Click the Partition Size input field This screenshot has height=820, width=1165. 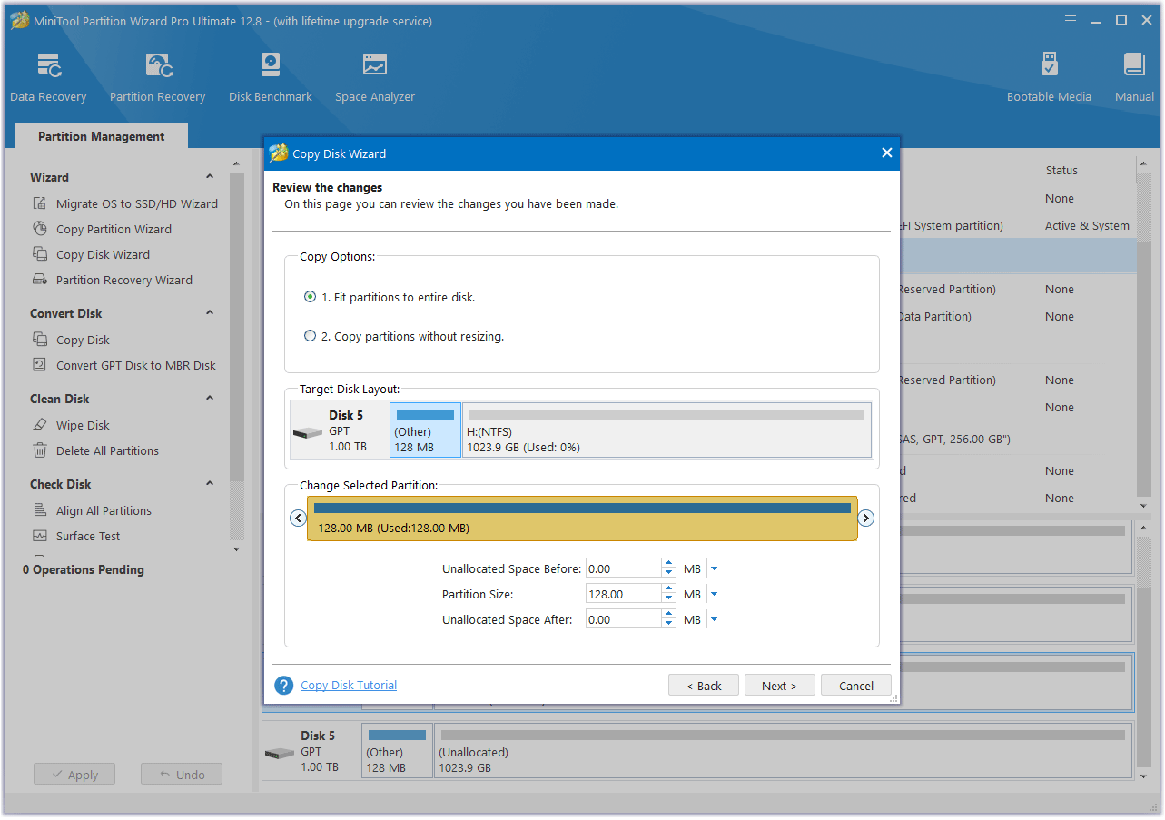click(x=624, y=594)
